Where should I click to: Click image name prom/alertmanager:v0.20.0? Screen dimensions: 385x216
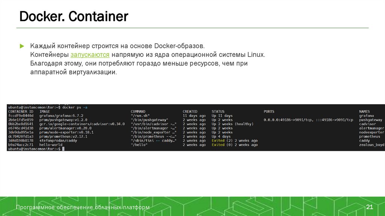point(65,128)
